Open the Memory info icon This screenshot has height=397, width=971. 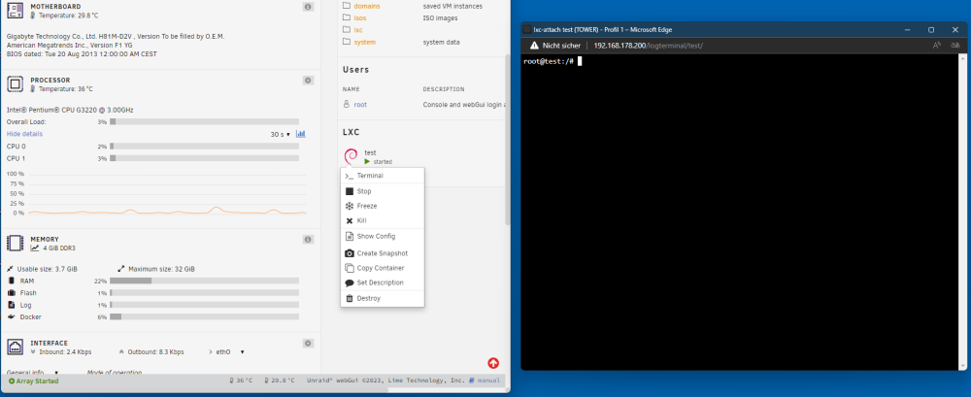click(308, 239)
